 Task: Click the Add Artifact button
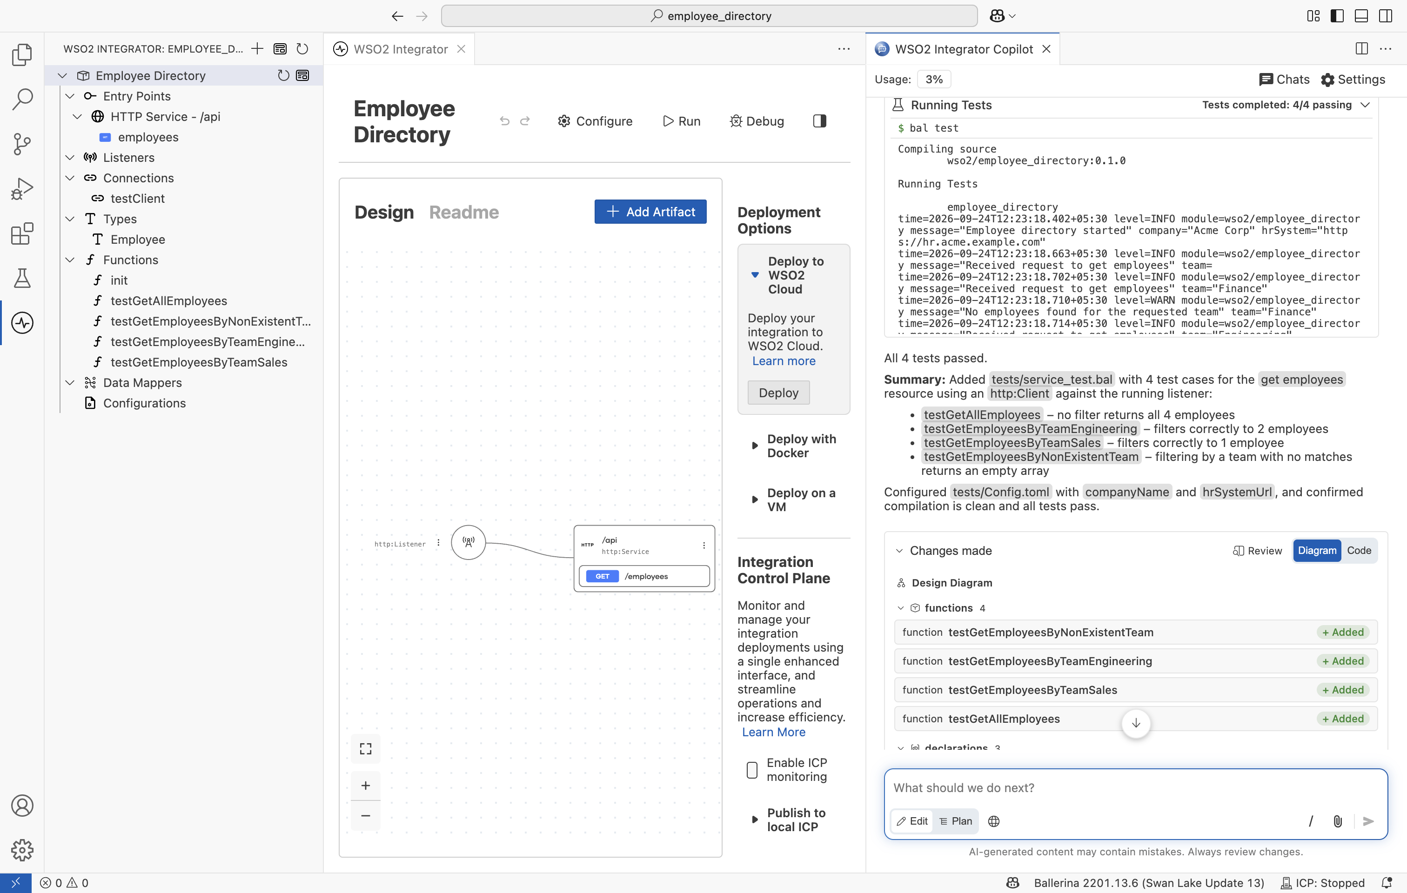click(650, 212)
